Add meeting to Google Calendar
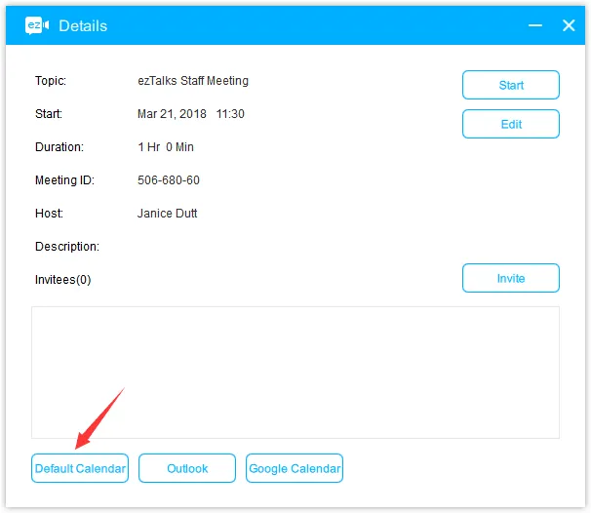591x513 pixels. [x=295, y=468]
